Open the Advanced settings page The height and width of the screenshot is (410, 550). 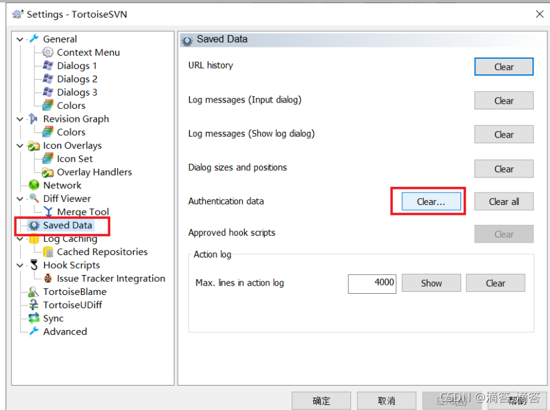[65, 331]
